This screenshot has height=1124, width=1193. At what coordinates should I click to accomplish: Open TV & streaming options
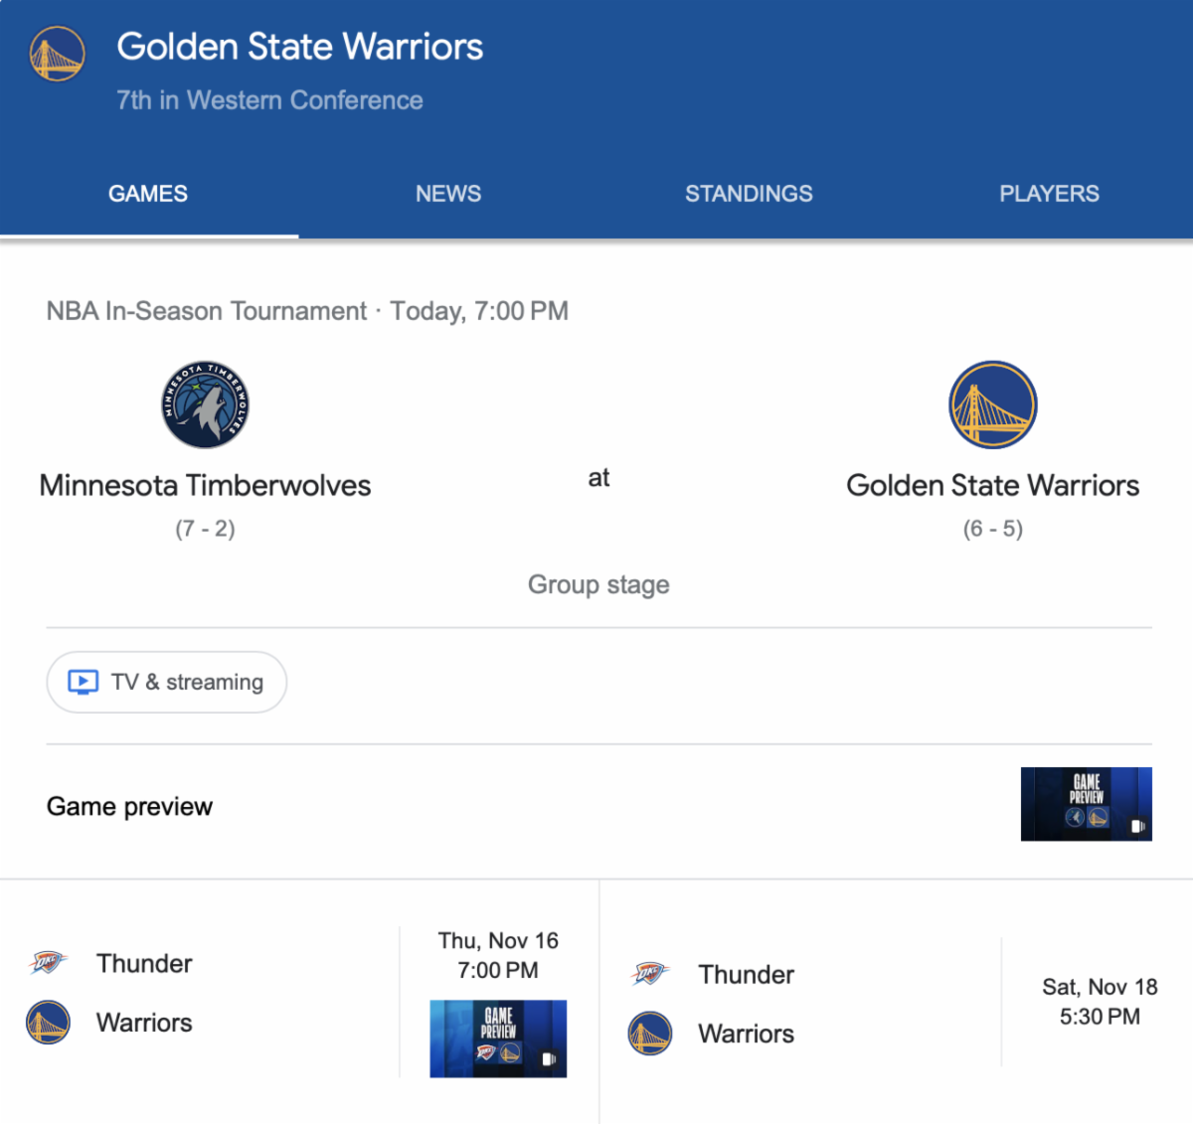pyautogui.click(x=167, y=682)
